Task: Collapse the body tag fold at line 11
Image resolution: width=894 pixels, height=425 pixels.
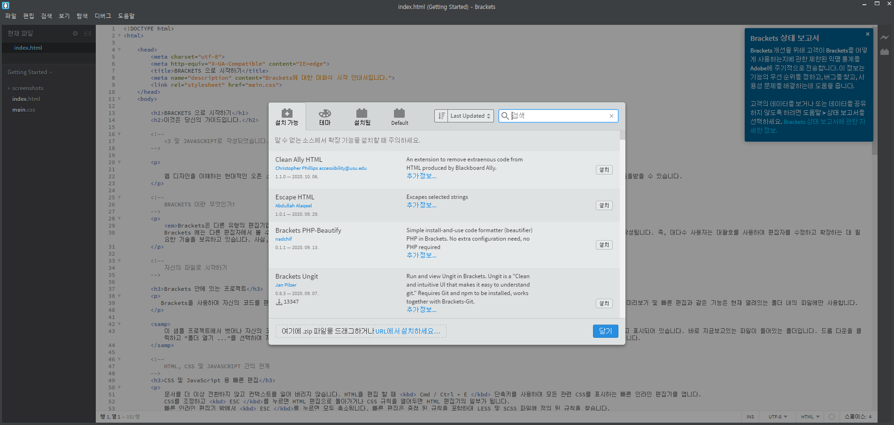Action: (119, 99)
